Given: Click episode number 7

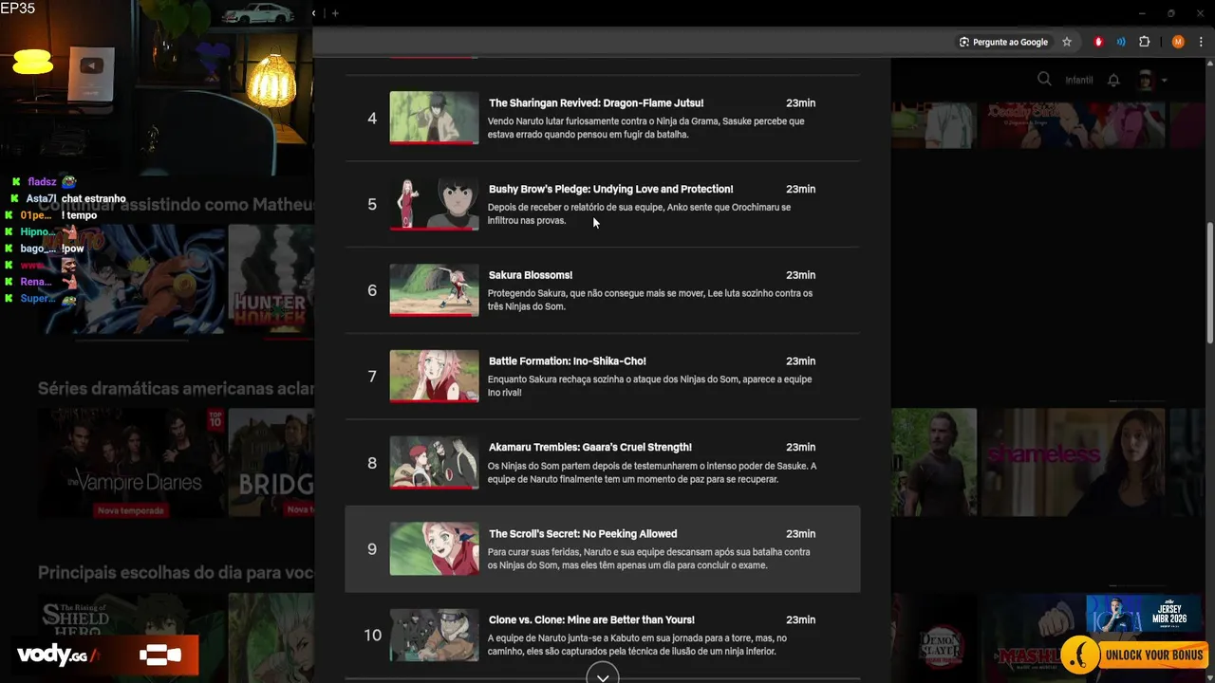Looking at the screenshot, I should [372, 377].
